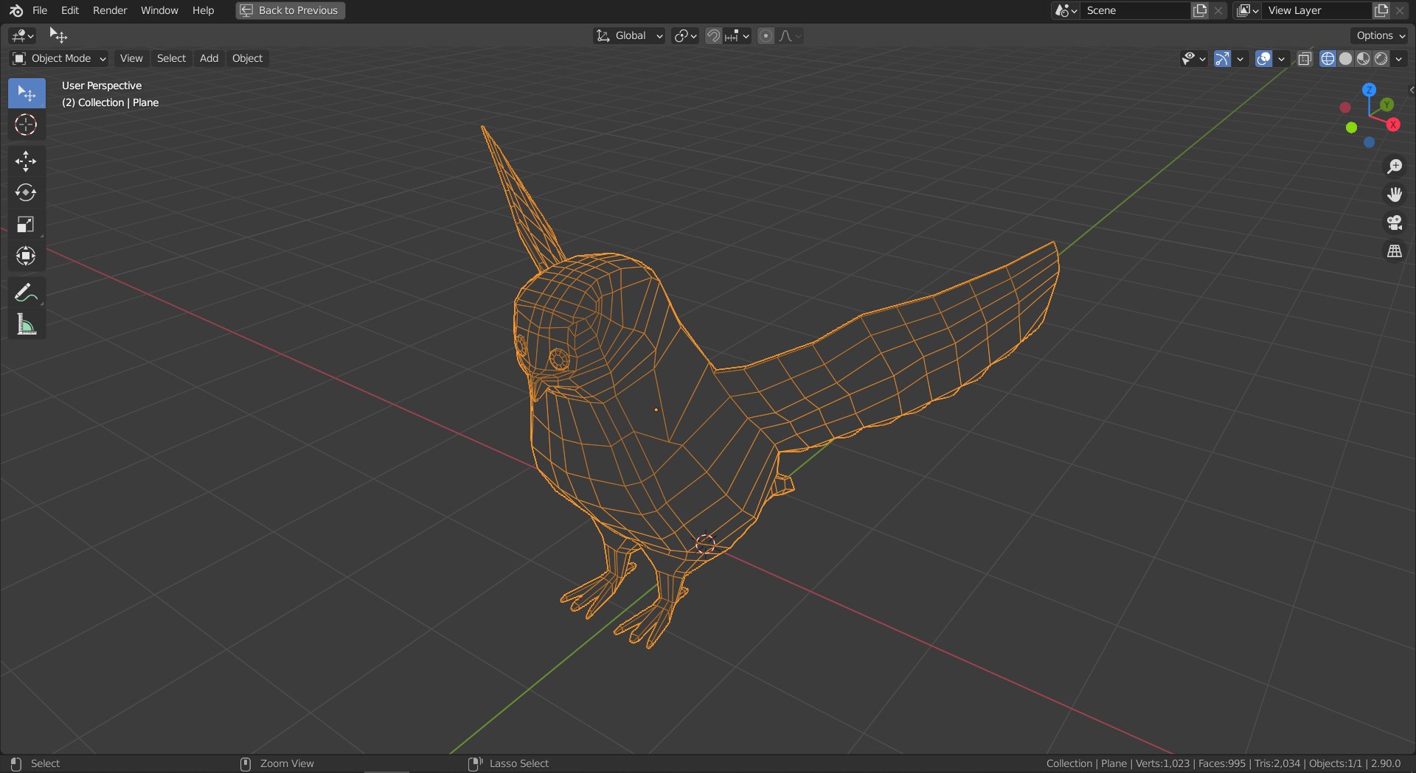Open object visibility and selectability dropdown
Image resolution: width=1416 pixels, height=773 pixels.
1193,59
